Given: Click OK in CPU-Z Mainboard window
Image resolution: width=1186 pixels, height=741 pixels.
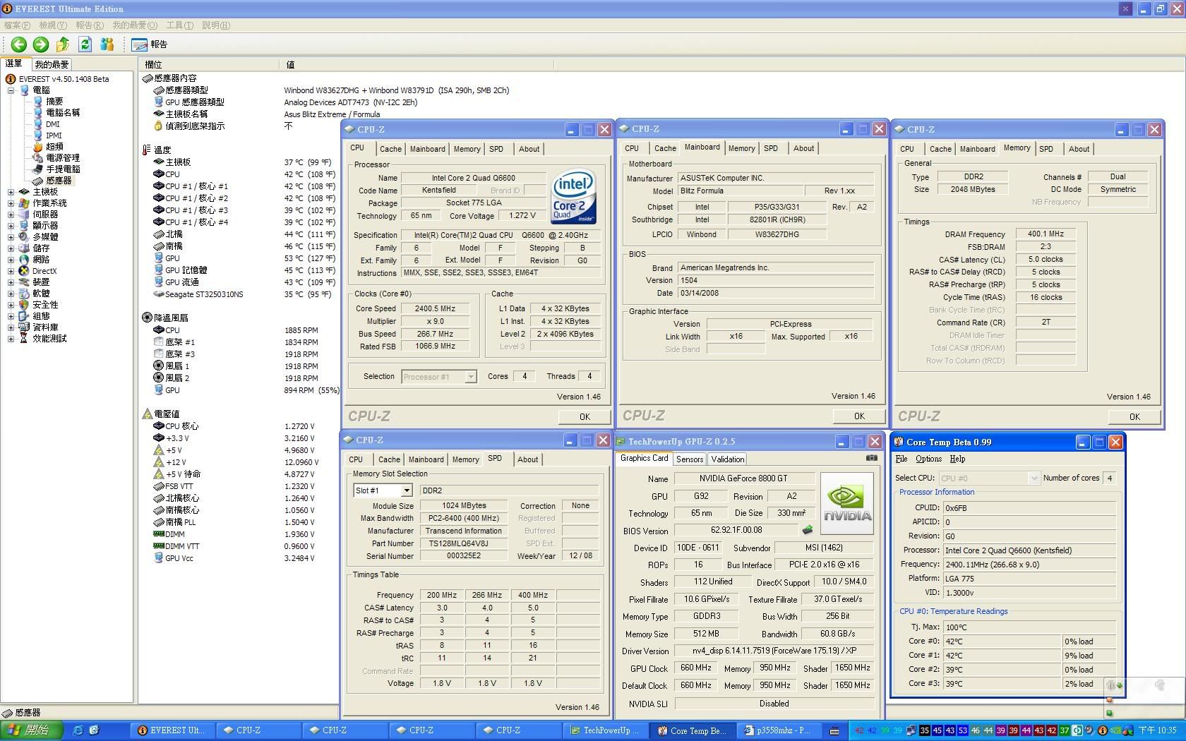Looking at the screenshot, I should point(859,416).
